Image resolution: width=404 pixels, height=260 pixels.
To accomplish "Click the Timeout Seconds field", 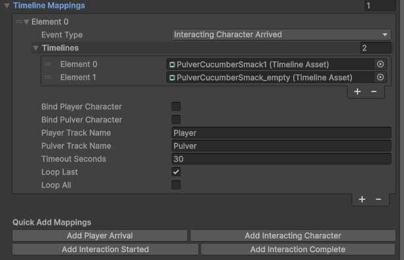I will coord(282,159).
